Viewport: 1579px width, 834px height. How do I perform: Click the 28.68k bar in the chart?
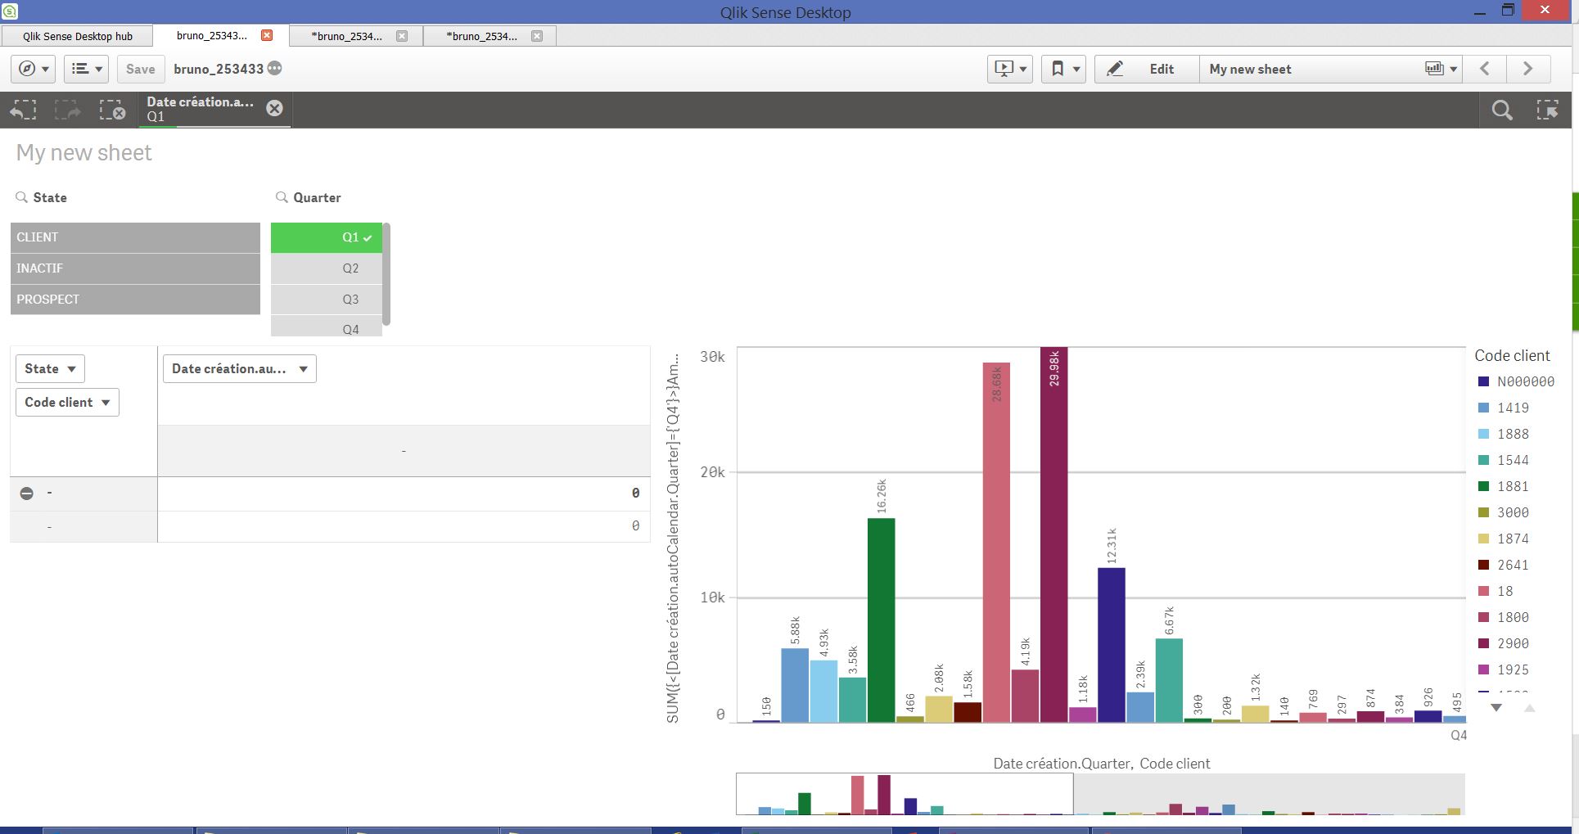click(996, 543)
